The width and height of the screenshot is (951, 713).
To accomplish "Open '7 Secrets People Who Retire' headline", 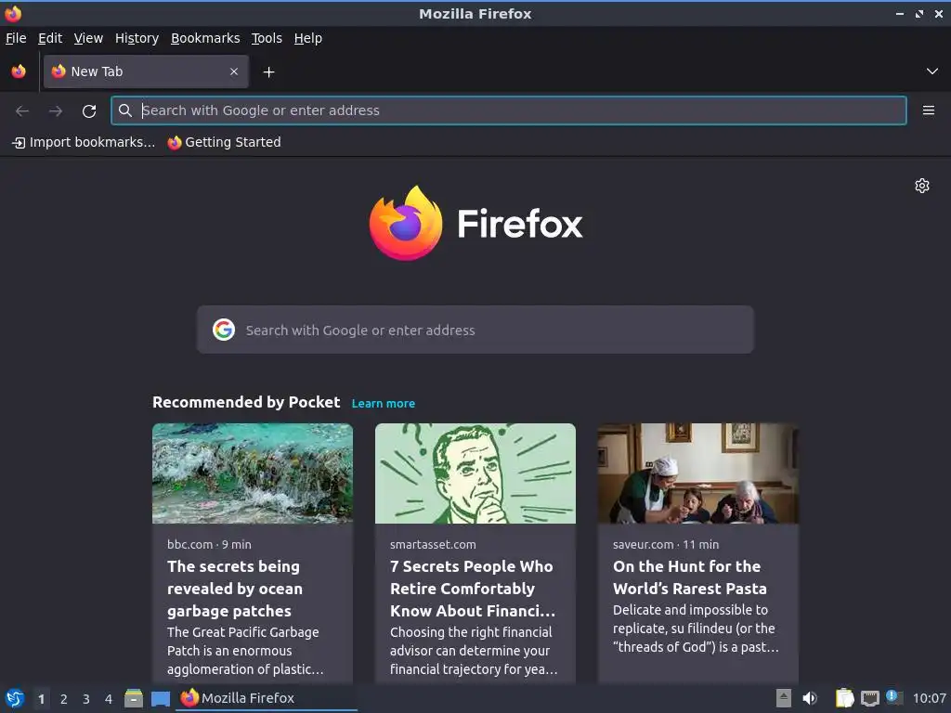I will pyautogui.click(x=473, y=589).
